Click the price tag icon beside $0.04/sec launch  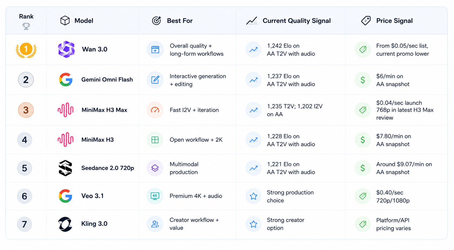point(363,110)
